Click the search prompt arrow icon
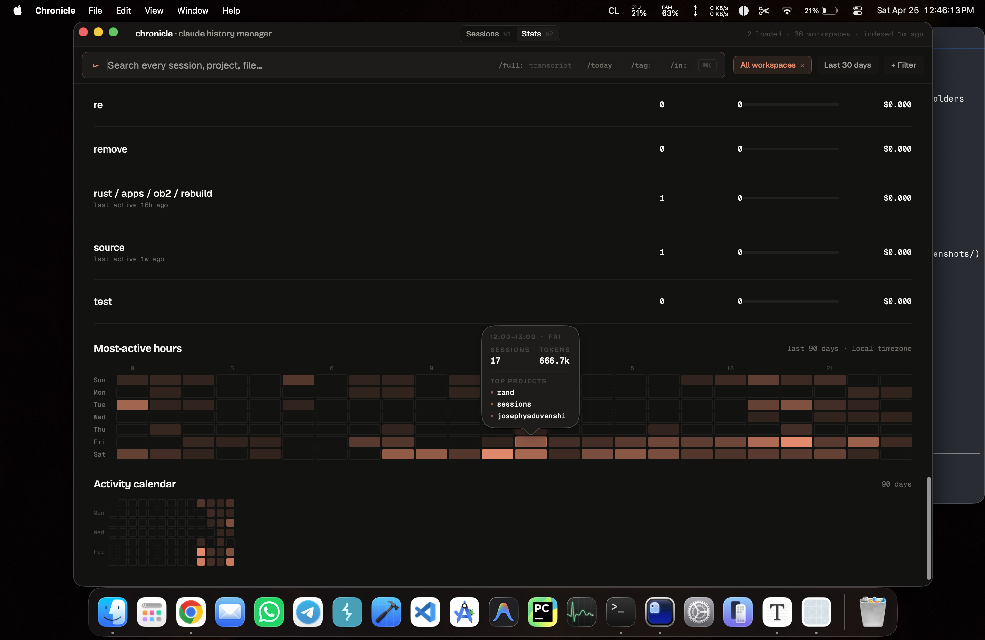Viewport: 985px width, 640px height. 96,65
